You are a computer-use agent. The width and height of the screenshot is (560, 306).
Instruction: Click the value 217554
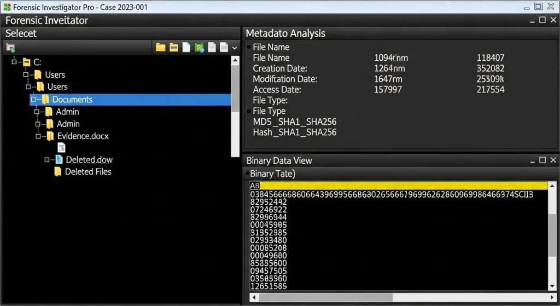click(491, 89)
